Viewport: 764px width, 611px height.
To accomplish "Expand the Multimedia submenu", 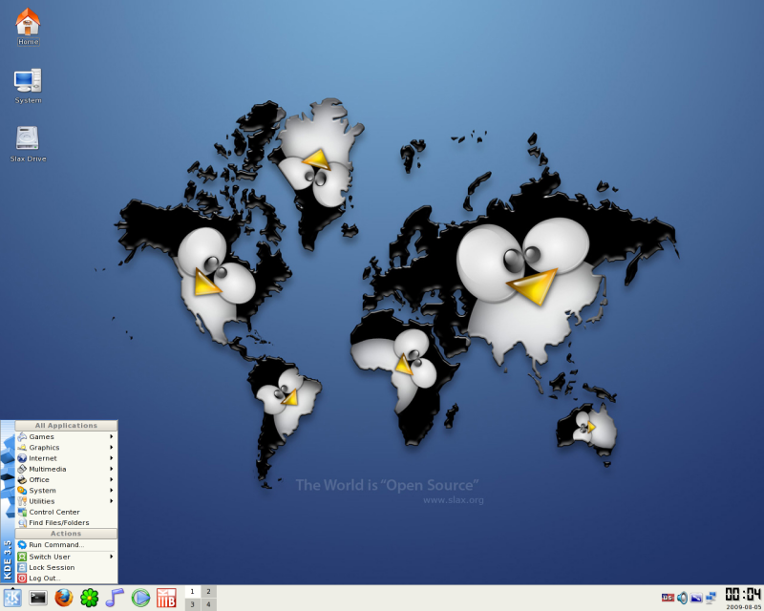I will 66,469.
